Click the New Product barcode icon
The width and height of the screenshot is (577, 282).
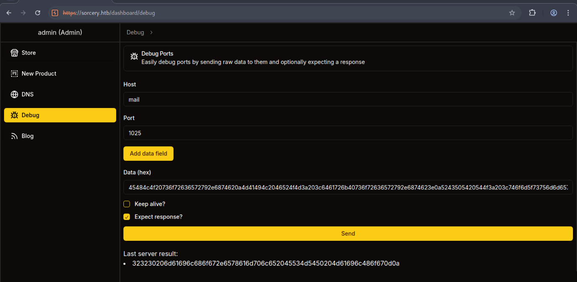coord(14,74)
